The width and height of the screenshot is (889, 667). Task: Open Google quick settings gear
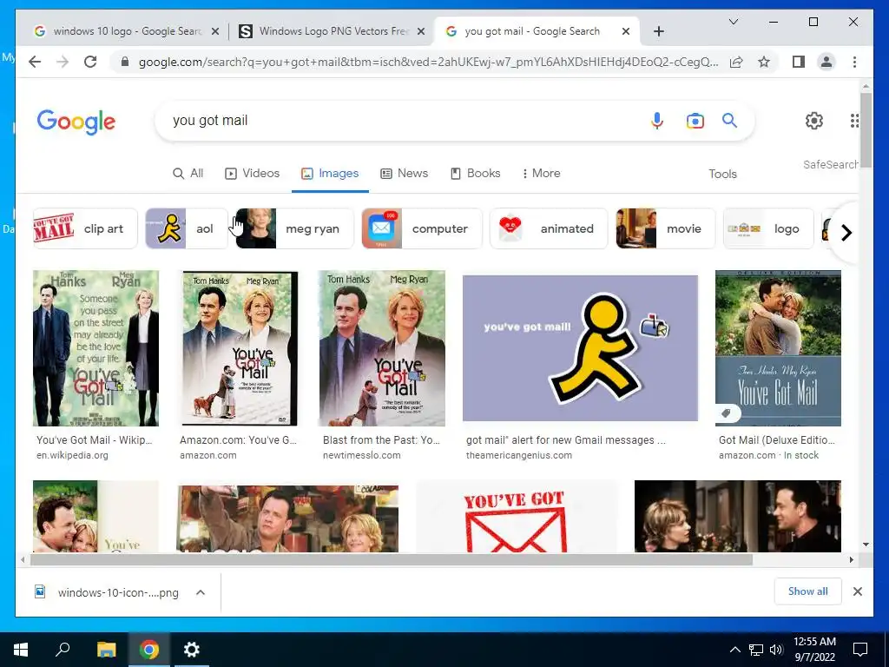(814, 120)
